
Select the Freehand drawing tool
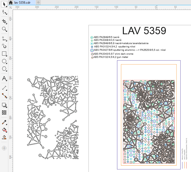4,38
